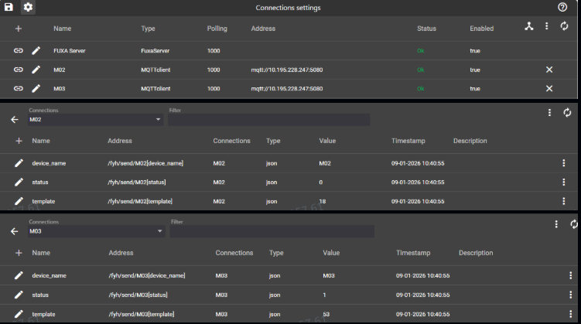This screenshot has width=581, height=324.
Task: Click the Filter field in M02 panel
Action: [x=268, y=120]
